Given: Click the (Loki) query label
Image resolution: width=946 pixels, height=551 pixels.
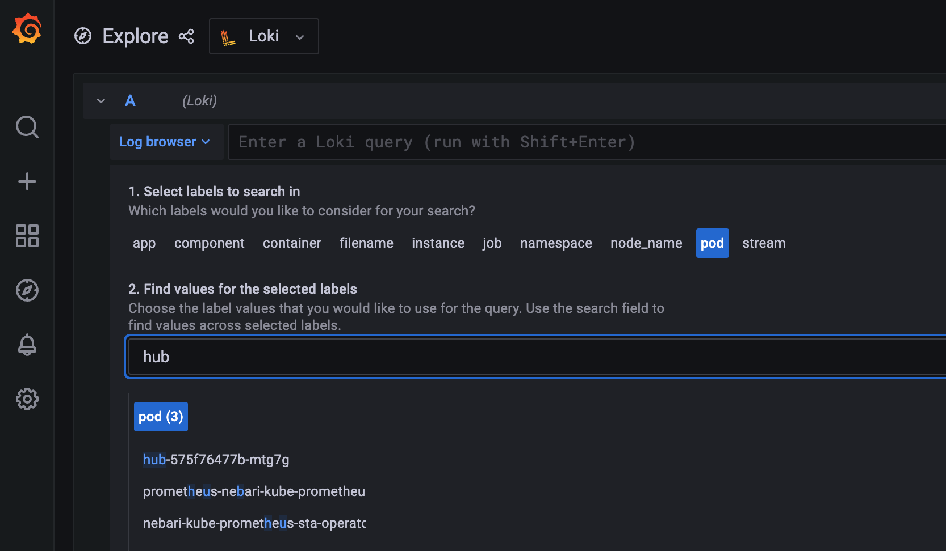Looking at the screenshot, I should pos(199,101).
